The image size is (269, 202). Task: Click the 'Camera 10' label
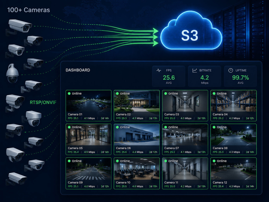point(123,182)
